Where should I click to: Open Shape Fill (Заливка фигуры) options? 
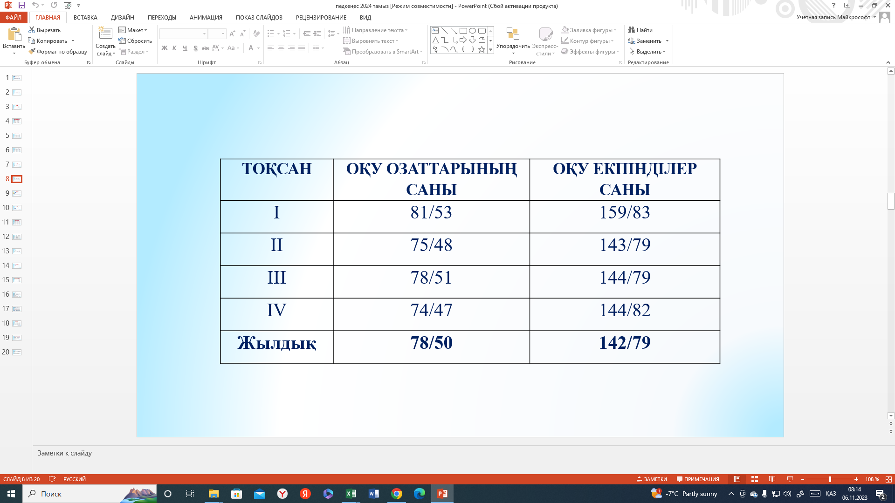point(589,30)
